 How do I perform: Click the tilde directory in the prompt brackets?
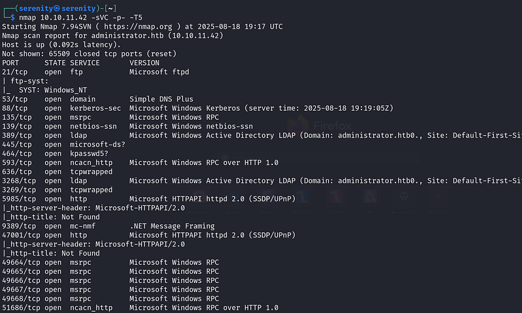point(110,8)
